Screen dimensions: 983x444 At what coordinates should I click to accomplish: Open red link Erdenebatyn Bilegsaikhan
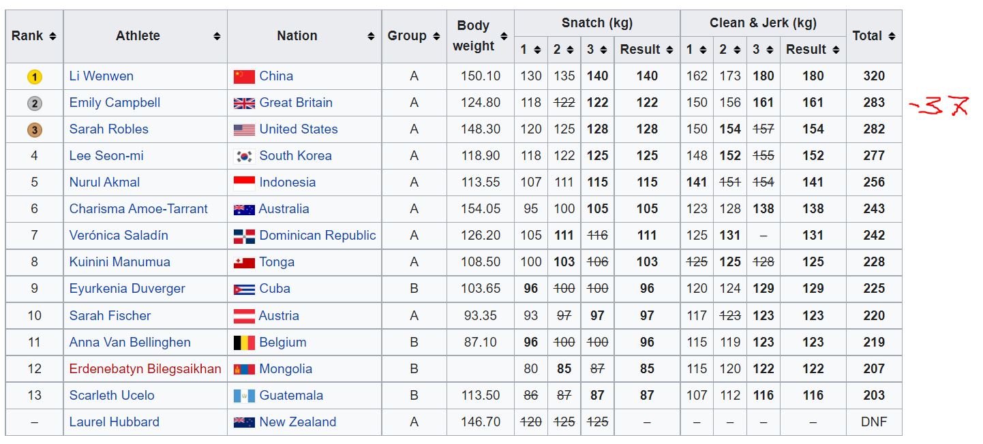(145, 369)
